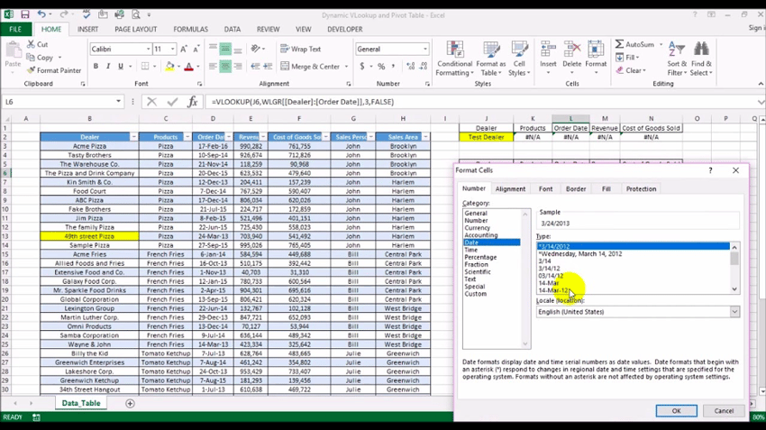Click the Copy icon in Clipboard group
The width and height of the screenshot is (766, 430).
click(x=32, y=58)
